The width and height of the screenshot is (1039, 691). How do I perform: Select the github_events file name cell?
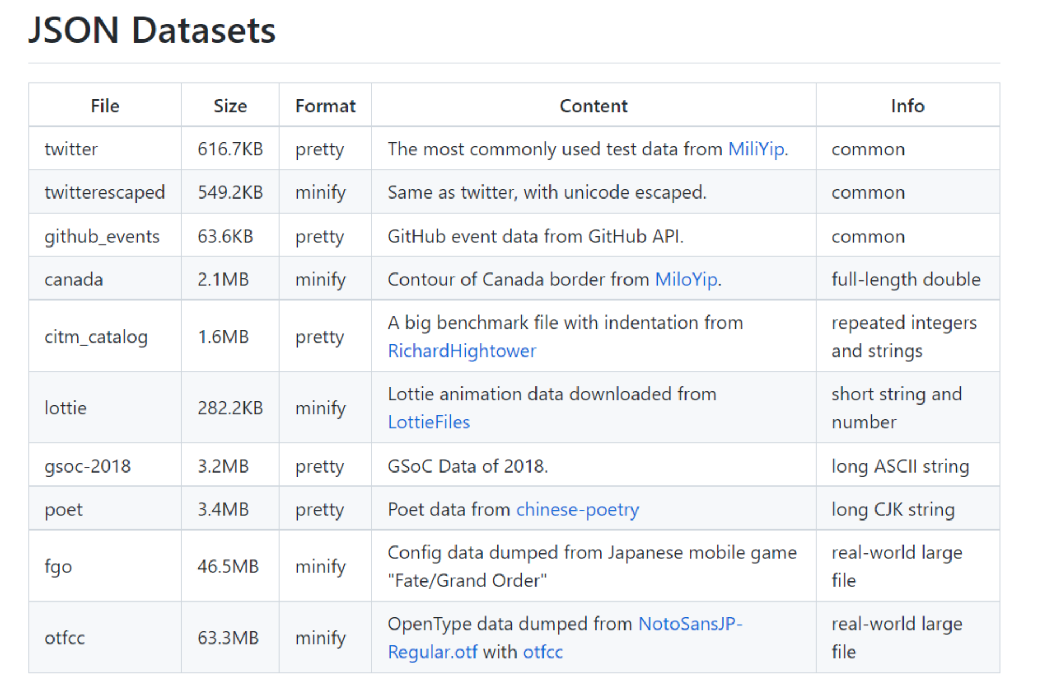(x=102, y=236)
